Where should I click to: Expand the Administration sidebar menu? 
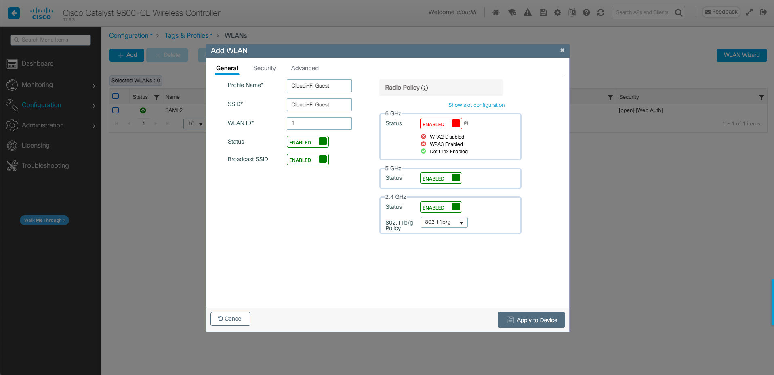50,125
